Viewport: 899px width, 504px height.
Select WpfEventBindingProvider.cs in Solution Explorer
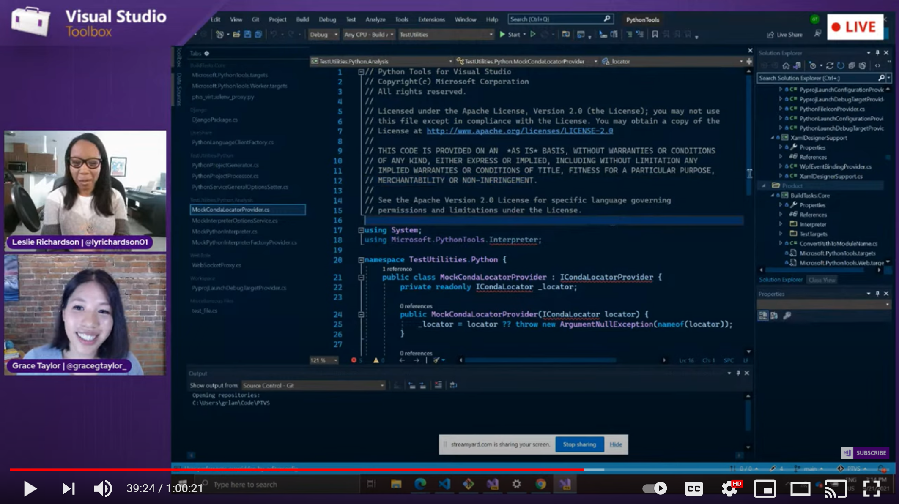pos(835,167)
